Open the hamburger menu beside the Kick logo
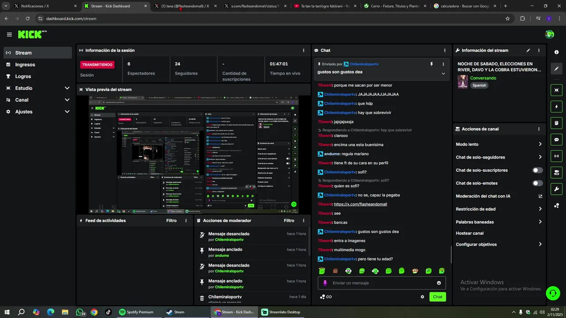 click(9, 34)
